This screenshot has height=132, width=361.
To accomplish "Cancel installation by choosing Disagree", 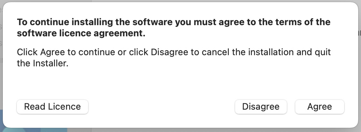I will coord(261,107).
